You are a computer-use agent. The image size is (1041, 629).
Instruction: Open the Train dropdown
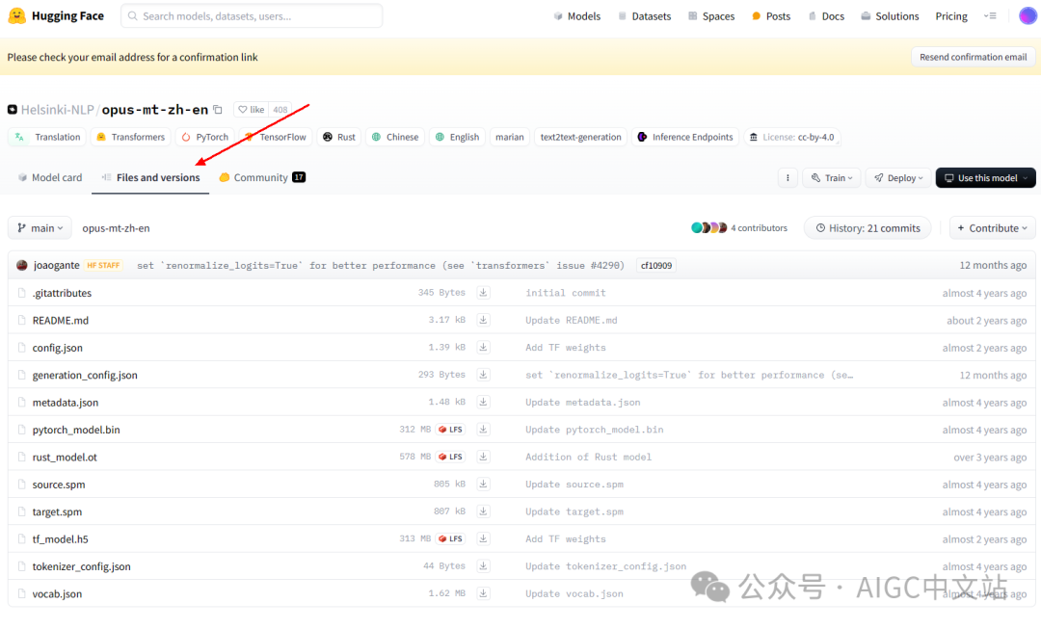tap(832, 178)
